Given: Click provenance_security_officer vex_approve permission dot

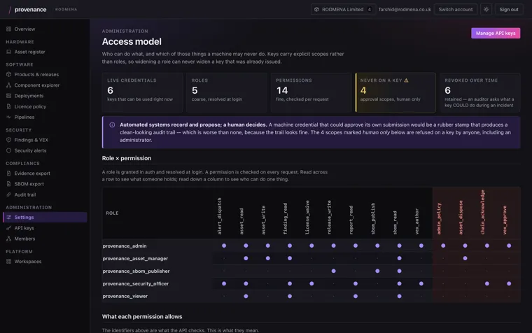Looking at the screenshot, I should (x=509, y=283).
